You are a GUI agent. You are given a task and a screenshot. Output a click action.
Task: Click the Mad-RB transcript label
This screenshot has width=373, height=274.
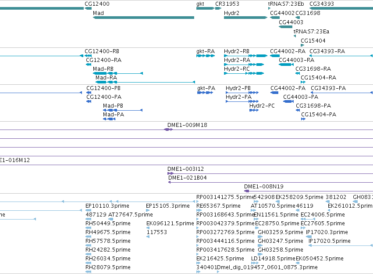click(x=103, y=69)
